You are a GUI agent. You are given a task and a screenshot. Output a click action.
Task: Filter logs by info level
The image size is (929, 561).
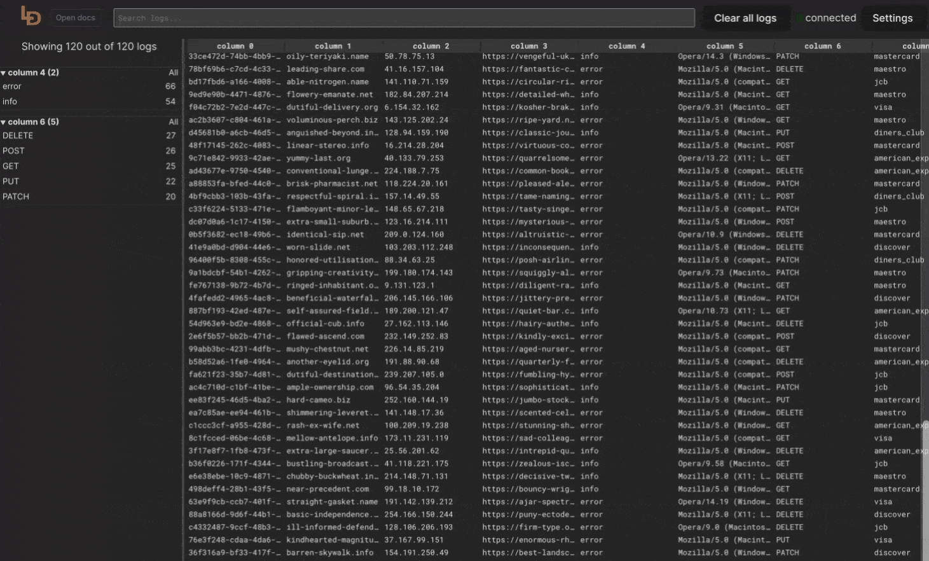pos(10,102)
